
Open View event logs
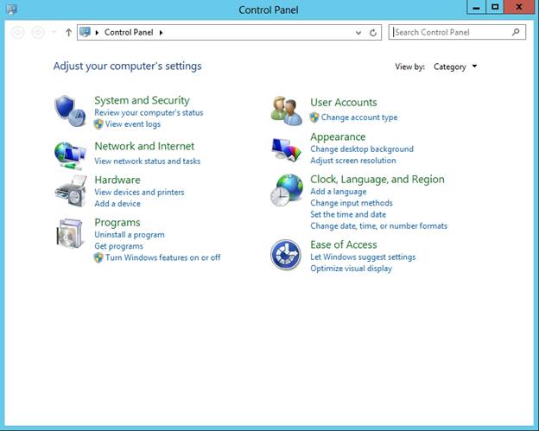(133, 124)
